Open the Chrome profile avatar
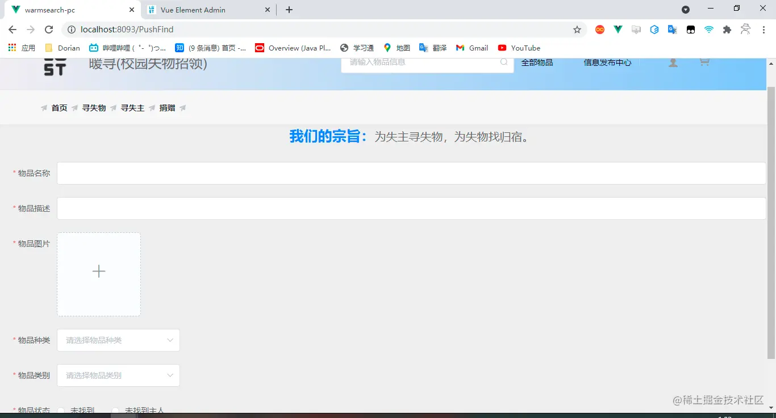The width and height of the screenshot is (776, 418). click(746, 30)
